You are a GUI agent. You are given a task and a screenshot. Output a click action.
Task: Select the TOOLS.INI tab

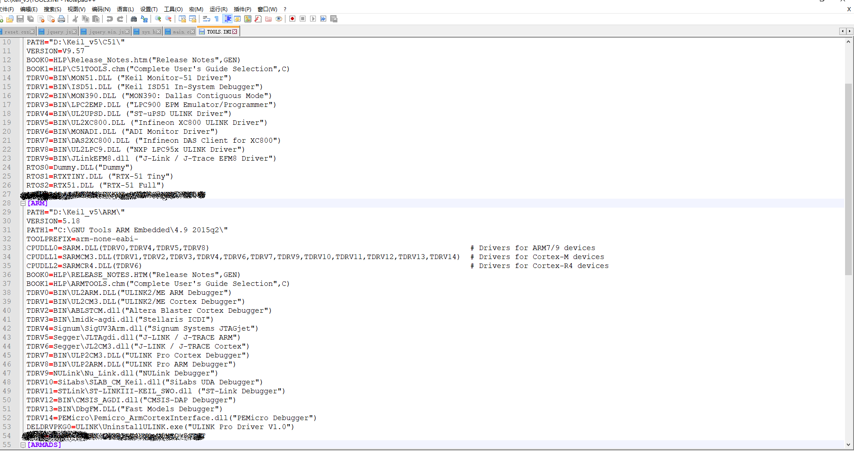coord(218,31)
